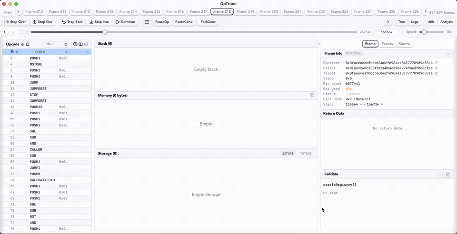The height and width of the screenshot is (234, 457).
Task: Switch storage view to SSTORE
Action: [288, 154]
